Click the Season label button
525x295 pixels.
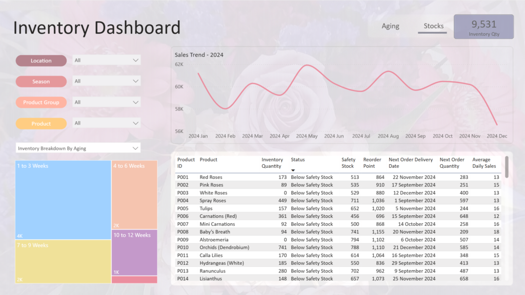tap(41, 81)
